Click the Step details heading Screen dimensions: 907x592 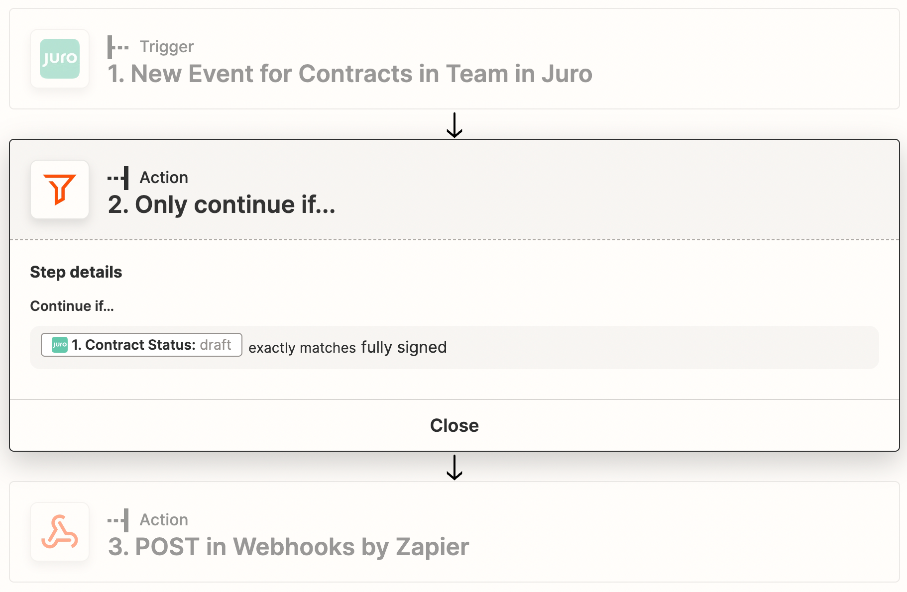(76, 272)
